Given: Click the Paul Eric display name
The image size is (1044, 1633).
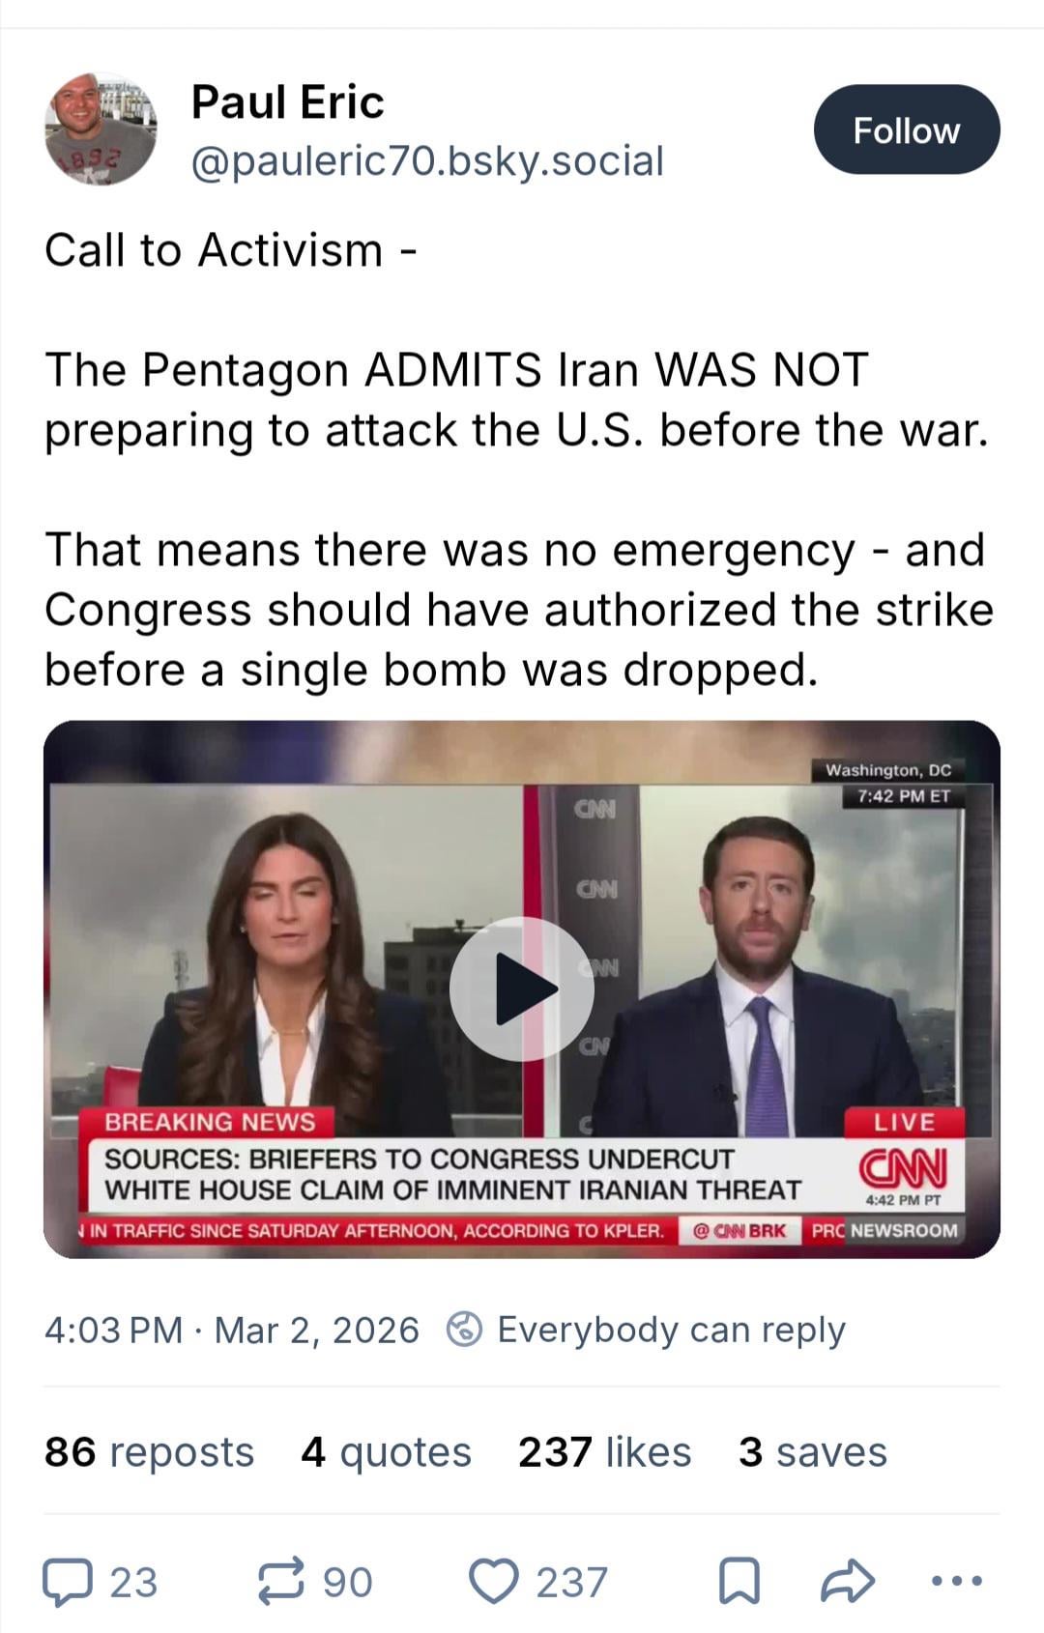Looking at the screenshot, I should click(288, 101).
